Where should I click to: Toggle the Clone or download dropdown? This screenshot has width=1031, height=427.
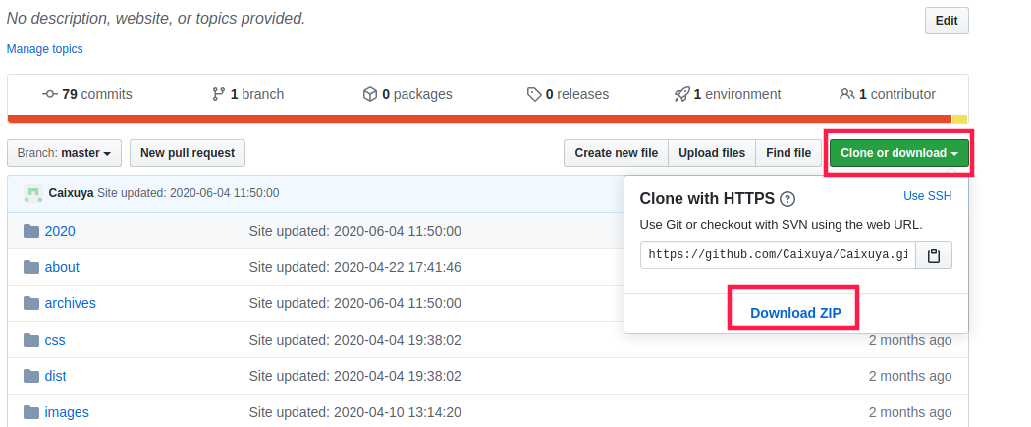(x=898, y=153)
